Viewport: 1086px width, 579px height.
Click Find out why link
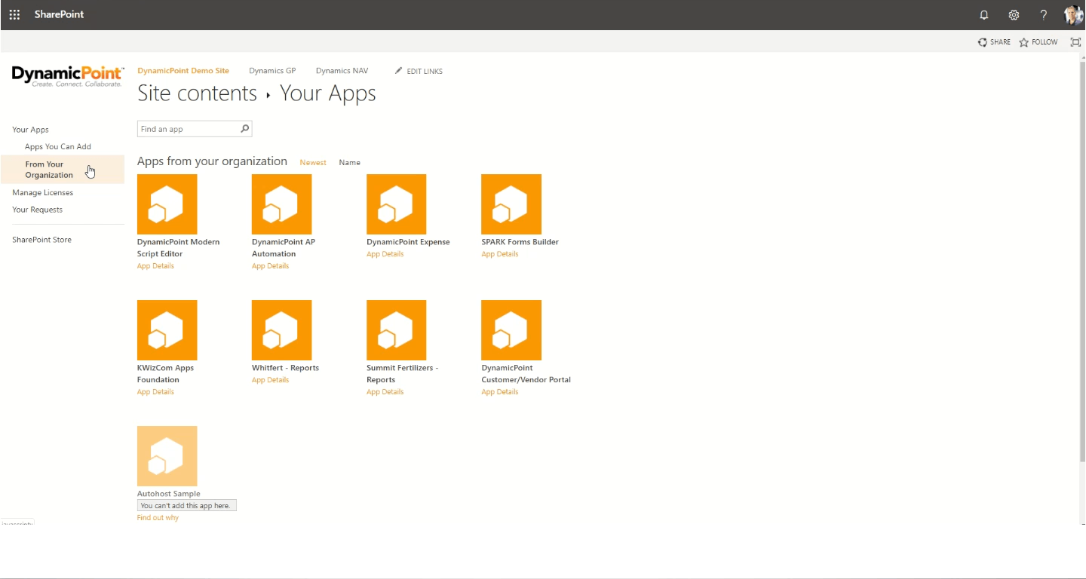point(158,518)
